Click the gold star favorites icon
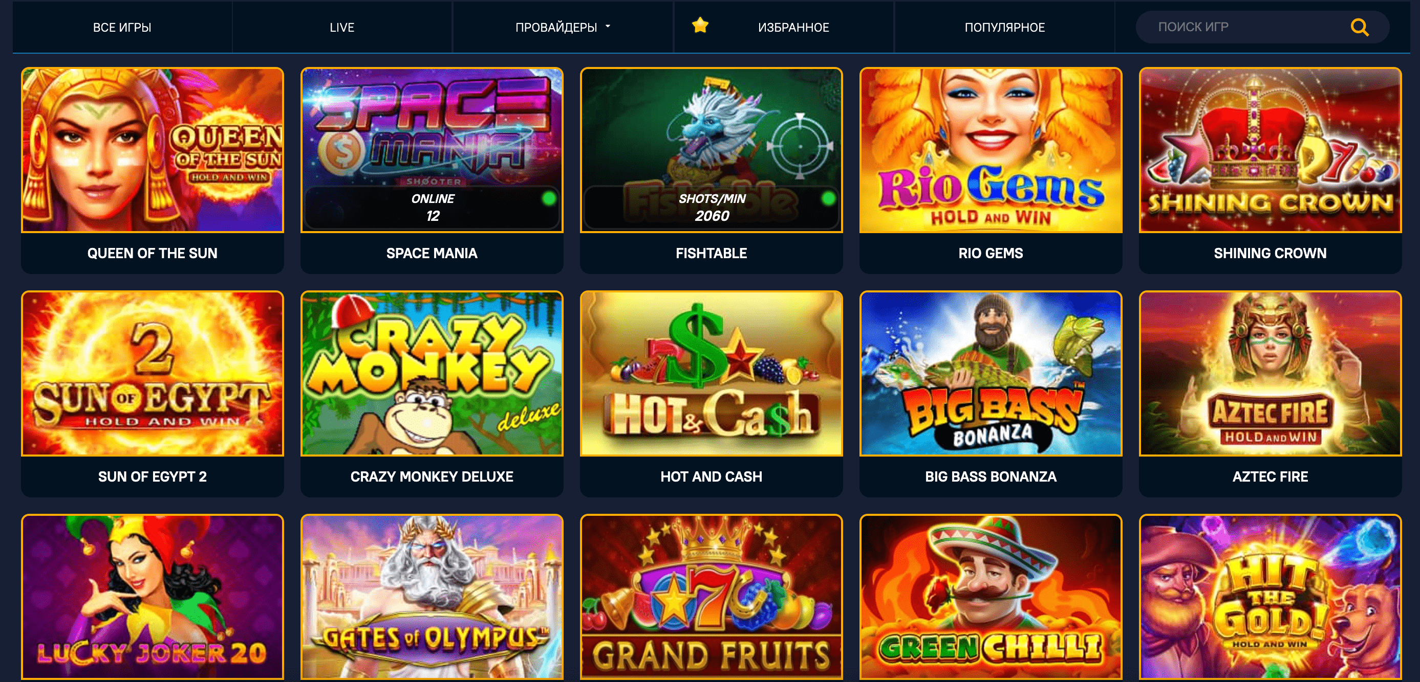Viewport: 1420px width, 682px height. [x=700, y=26]
